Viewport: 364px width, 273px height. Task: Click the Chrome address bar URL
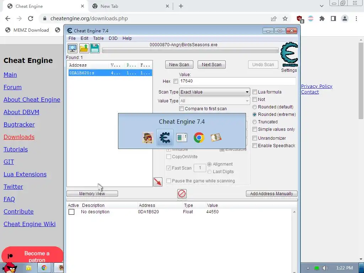89,18
